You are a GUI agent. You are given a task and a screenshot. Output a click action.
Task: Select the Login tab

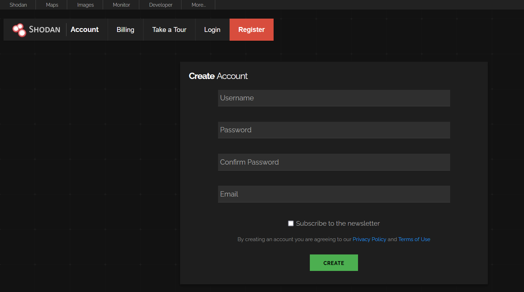[x=212, y=30]
